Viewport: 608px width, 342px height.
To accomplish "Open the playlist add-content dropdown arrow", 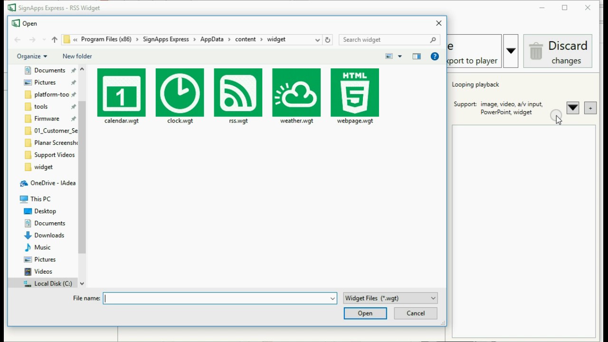I will [573, 108].
